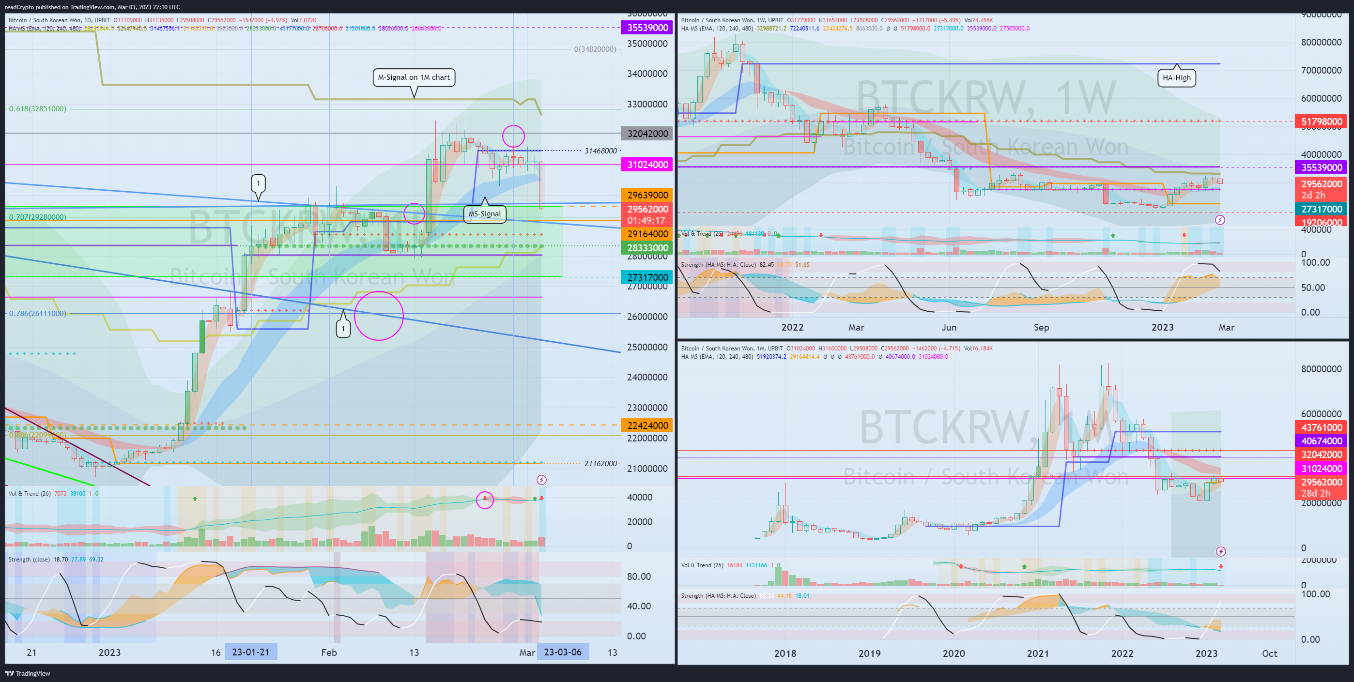Click the 40674000 purple price label on the monthly chart
Screen dimensions: 1354x682
[x=1321, y=441]
